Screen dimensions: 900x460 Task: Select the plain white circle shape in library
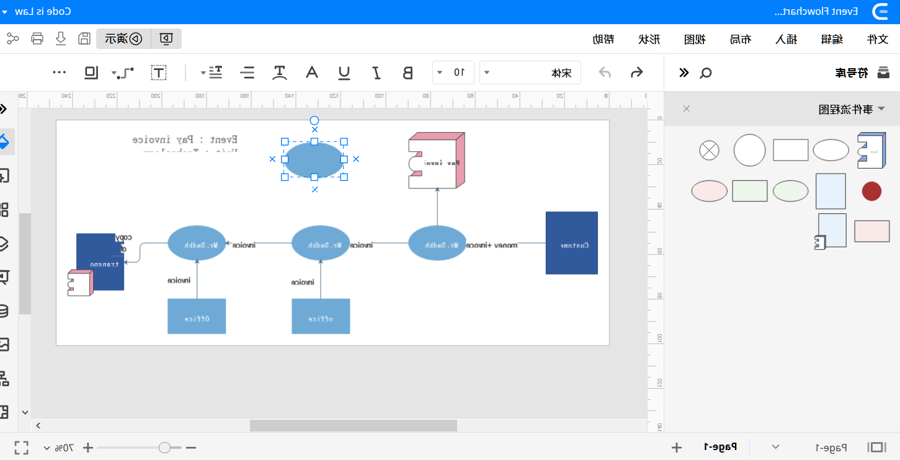749,150
